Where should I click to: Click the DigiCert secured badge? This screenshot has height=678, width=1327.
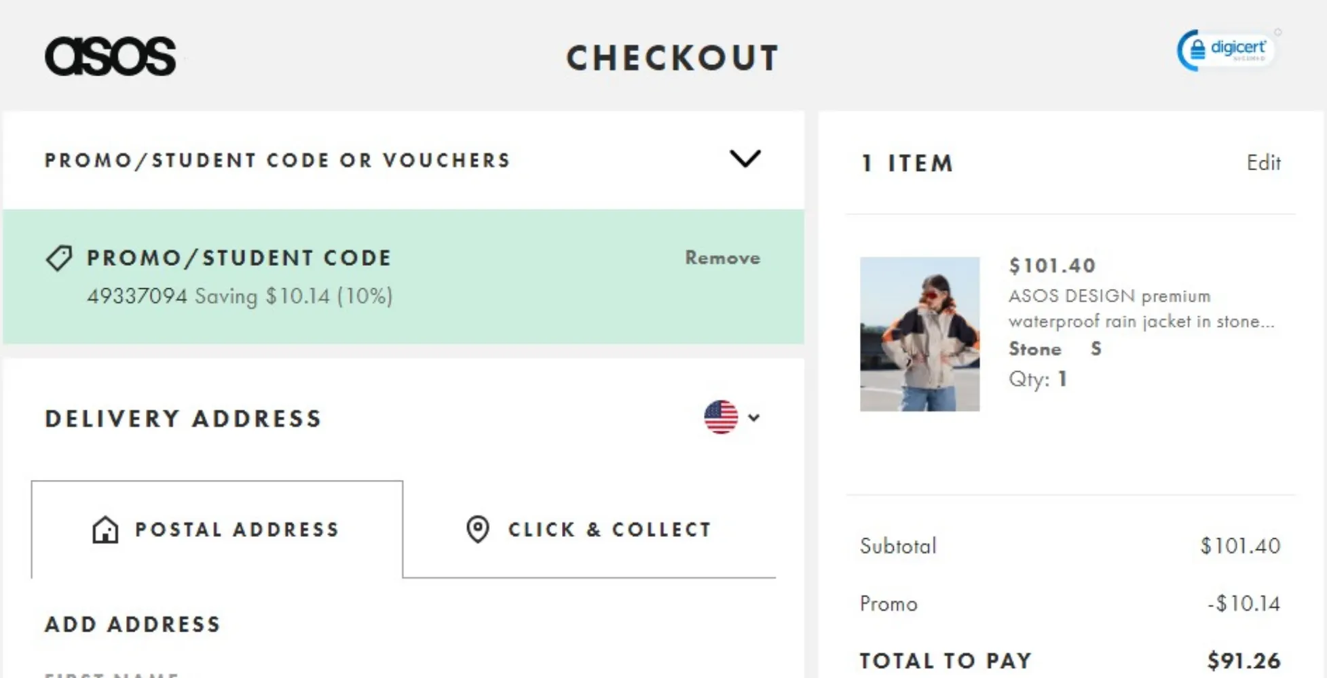pyautogui.click(x=1227, y=49)
